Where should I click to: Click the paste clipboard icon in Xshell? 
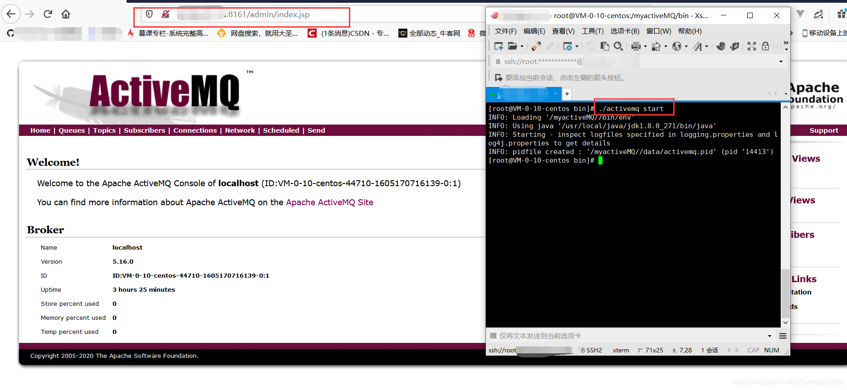(x=605, y=46)
